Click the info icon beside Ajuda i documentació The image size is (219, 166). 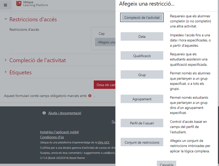point(44,113)
